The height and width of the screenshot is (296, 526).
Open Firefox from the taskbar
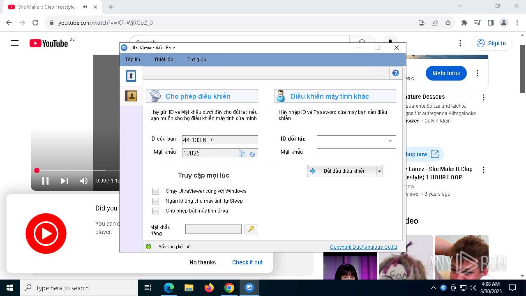click(209, 288)
